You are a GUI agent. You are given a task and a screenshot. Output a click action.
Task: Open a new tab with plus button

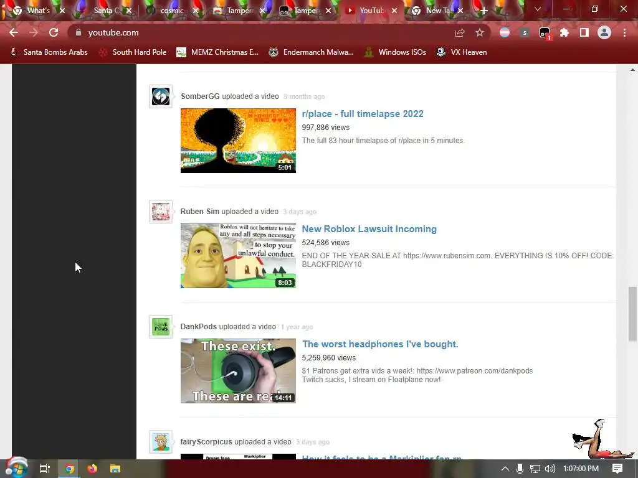coord(483,11)
